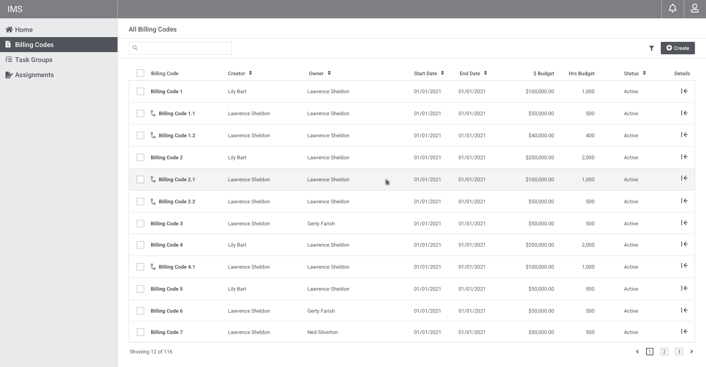Click the search magnifier icon
The width and height of the screenshot is (706, 367).
[x=135, y=48]
